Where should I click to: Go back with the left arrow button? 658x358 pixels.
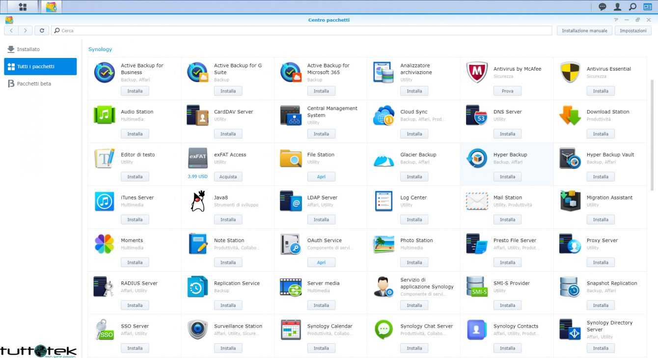pos(11,30)
